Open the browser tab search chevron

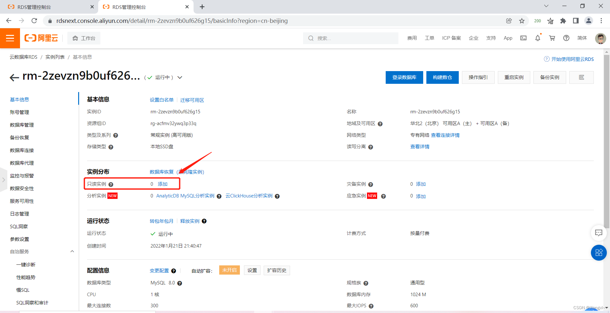coord(546,6)
